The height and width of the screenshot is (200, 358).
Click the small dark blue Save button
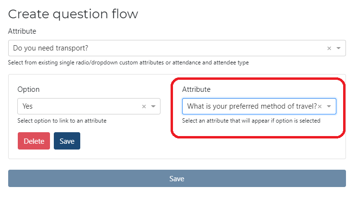click(67, 141)
